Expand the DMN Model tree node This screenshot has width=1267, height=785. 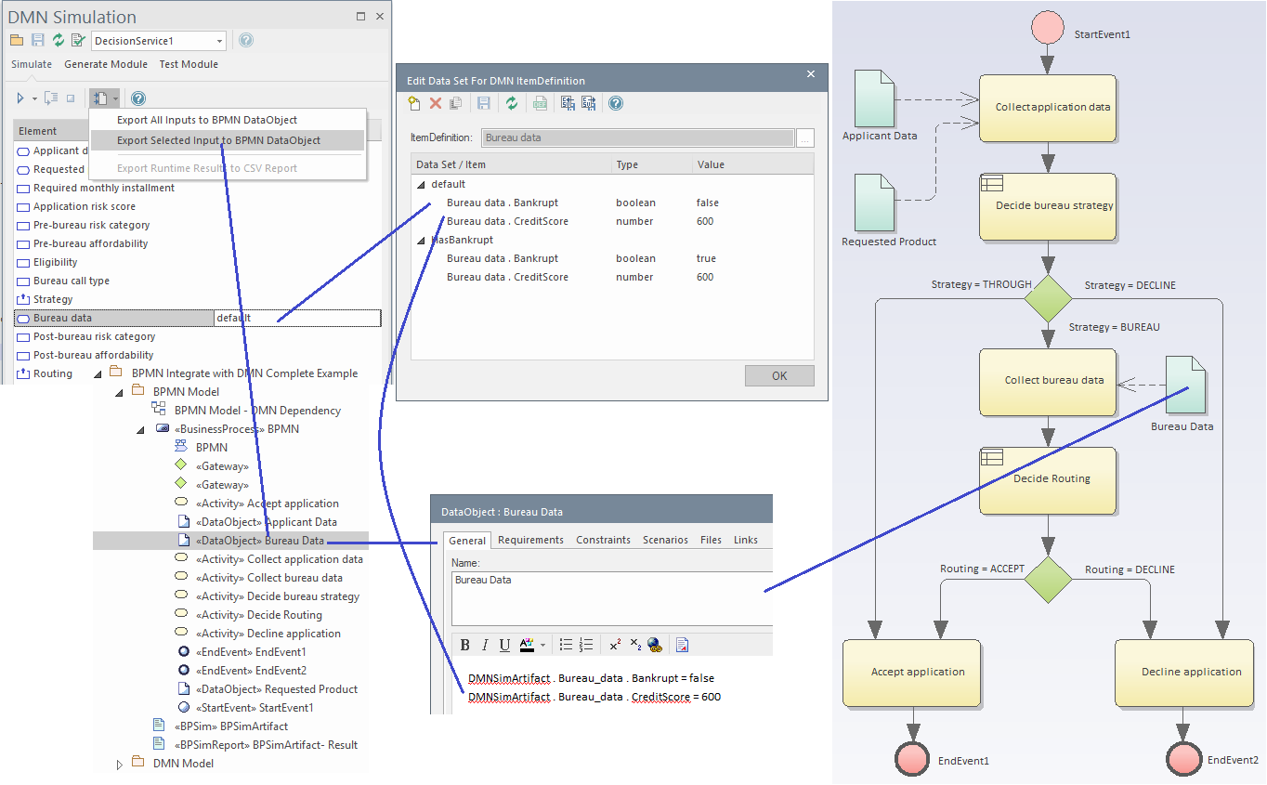point(120,763)
